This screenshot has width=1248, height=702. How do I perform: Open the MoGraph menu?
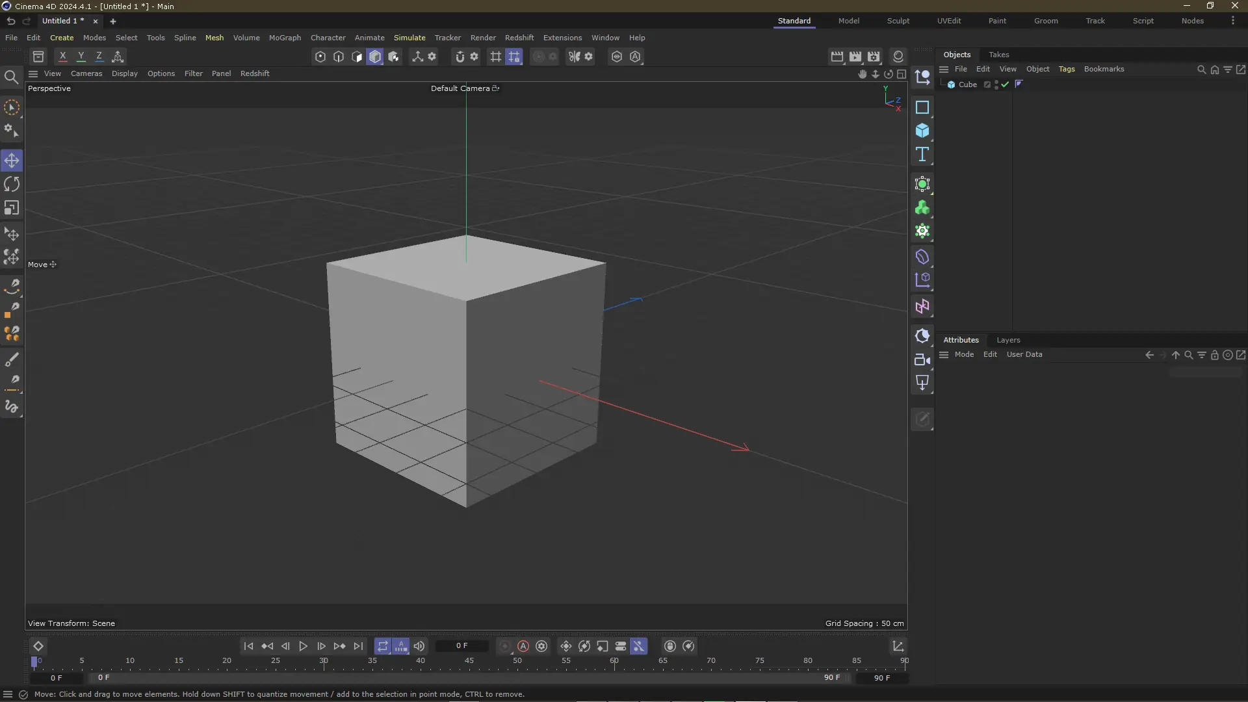[285, 38]
